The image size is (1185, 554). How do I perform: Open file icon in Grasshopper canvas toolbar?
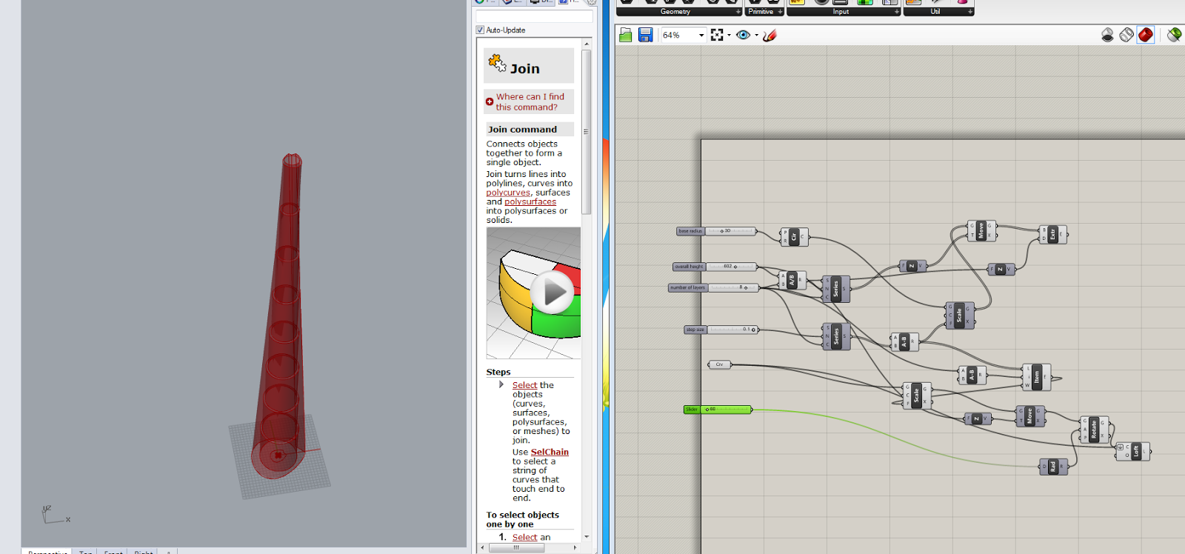coord(626,35)
